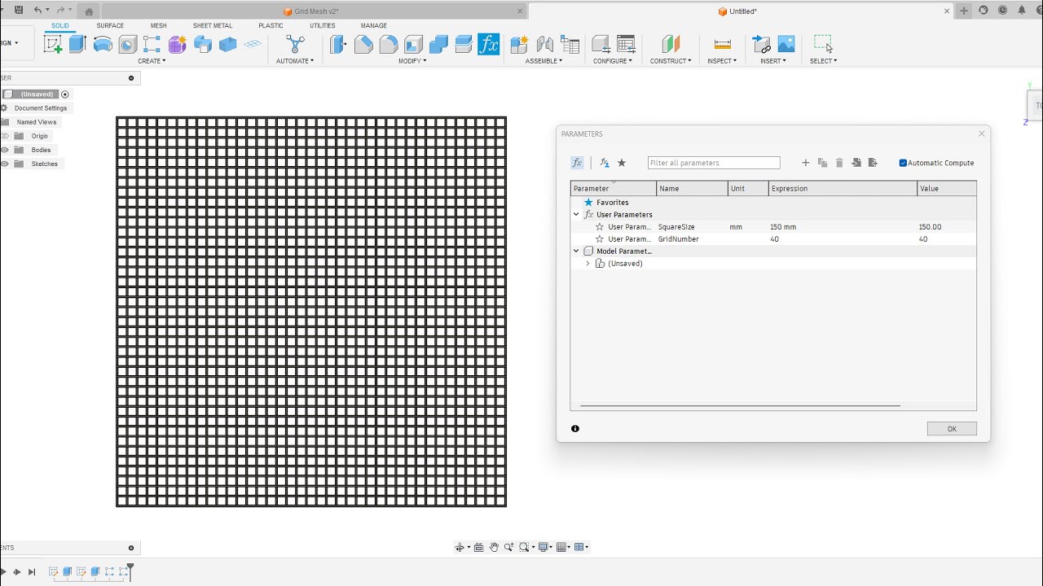1043x586 pixels.
Task: Select the Hole tool
Action: [127, 45]
